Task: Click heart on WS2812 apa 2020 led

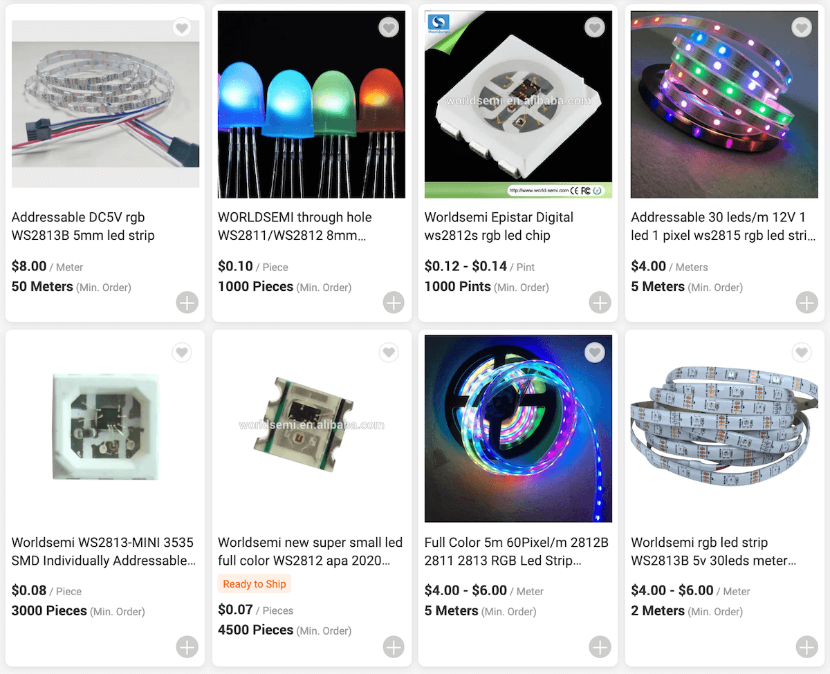Action: point(389,353)
